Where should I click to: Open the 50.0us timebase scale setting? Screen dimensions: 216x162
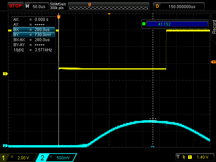[39, 6]
